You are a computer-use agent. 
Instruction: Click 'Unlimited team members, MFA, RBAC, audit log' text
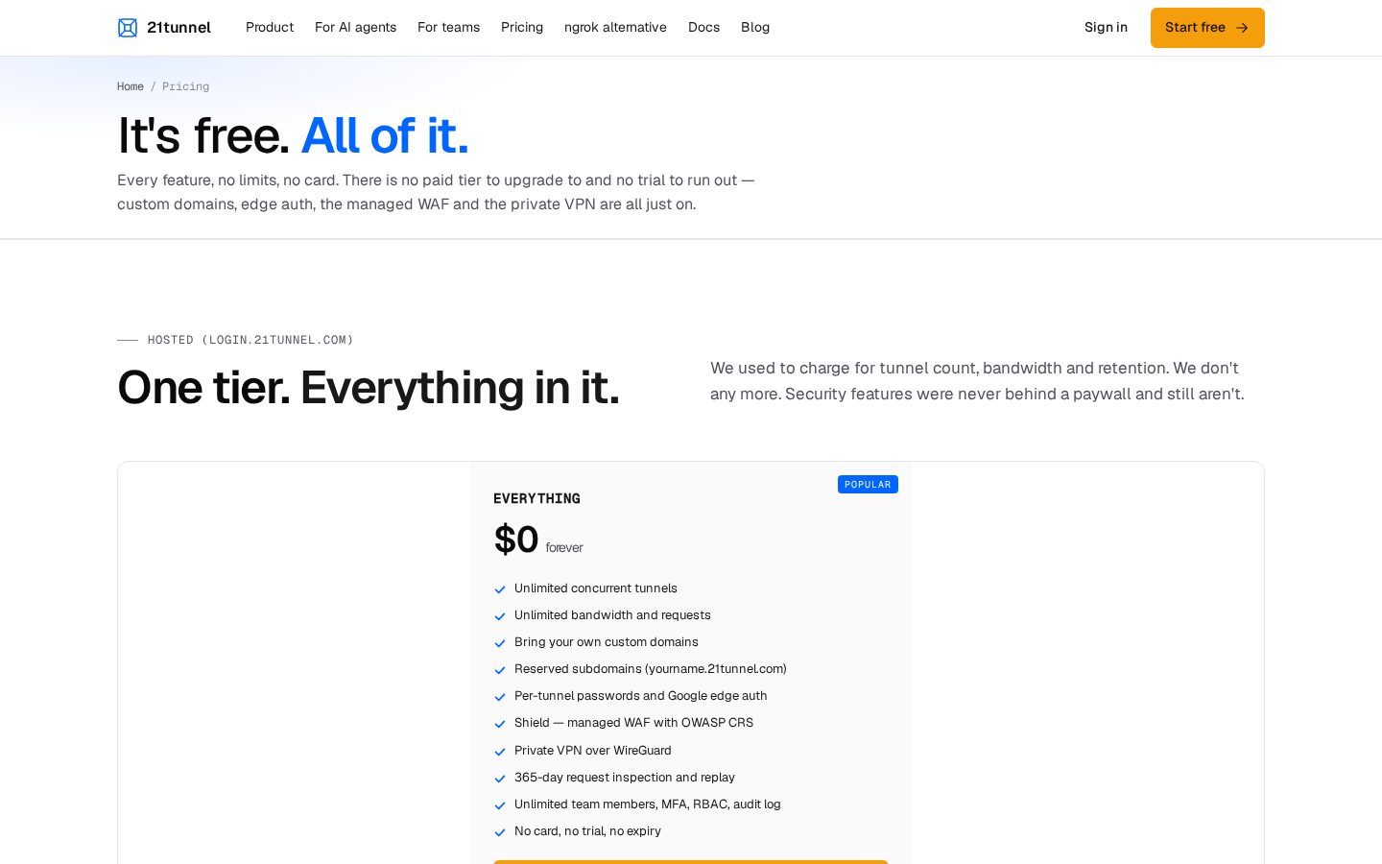click(x=648, y=804)
